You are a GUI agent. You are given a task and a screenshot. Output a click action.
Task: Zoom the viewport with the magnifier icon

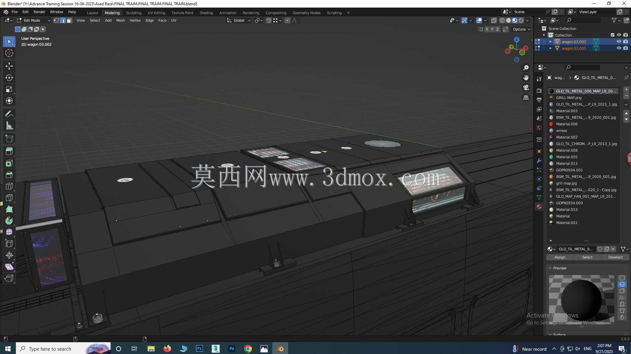(x=526, y=68)
